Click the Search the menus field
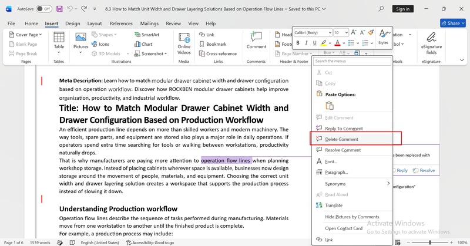470x246 pixels. [352, 61]
